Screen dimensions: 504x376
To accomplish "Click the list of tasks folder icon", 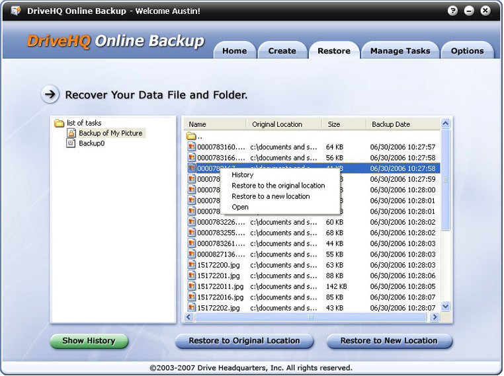I will point(59,123).
